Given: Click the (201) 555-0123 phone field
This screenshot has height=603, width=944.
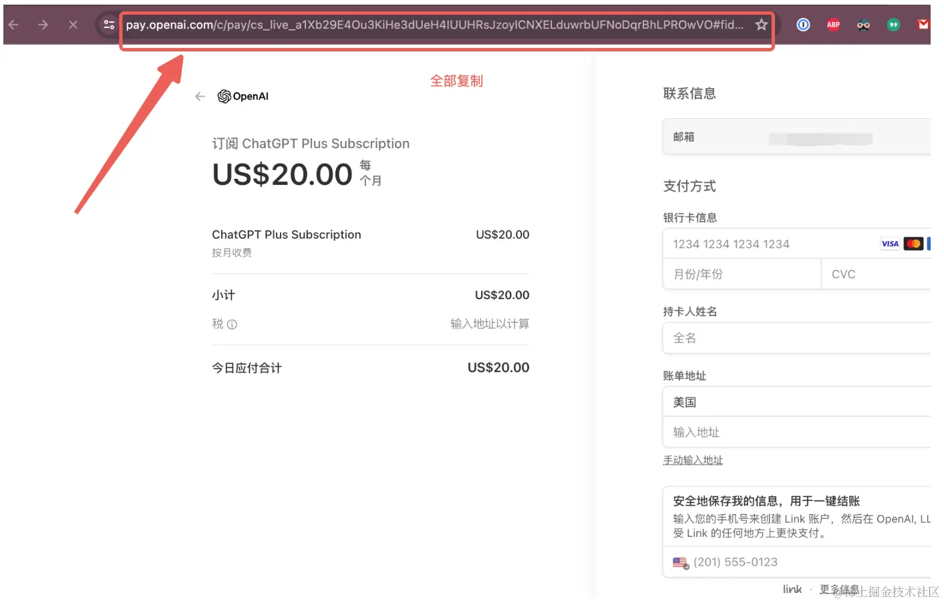Looking at the screenshot, I should click(x=796, y=562).
